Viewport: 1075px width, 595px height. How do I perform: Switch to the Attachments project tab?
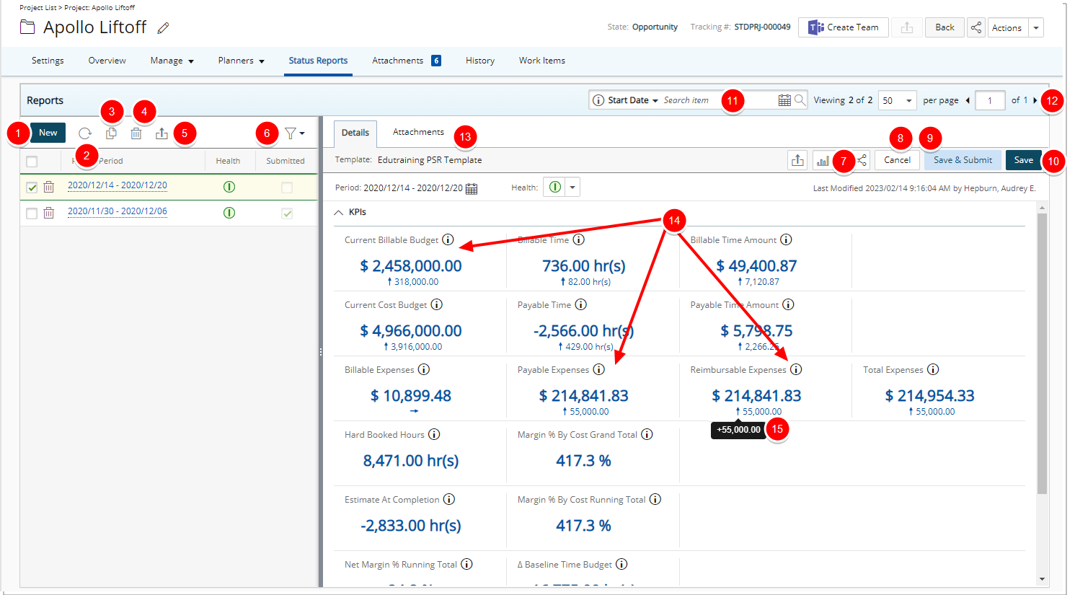406,61
